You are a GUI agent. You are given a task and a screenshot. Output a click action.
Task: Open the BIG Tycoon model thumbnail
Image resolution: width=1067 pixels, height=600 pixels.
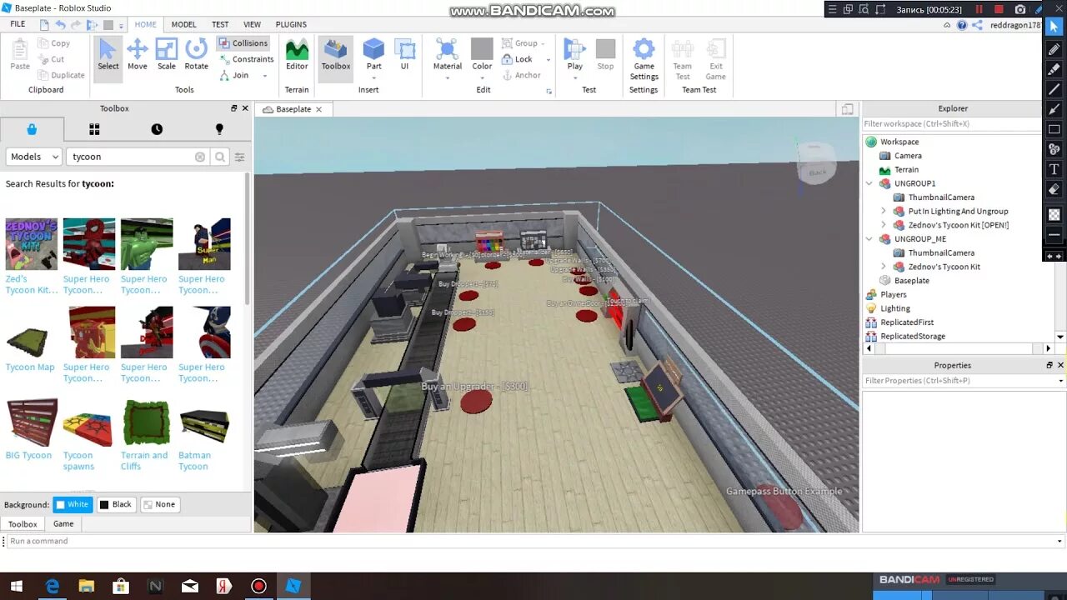(32, 422)
